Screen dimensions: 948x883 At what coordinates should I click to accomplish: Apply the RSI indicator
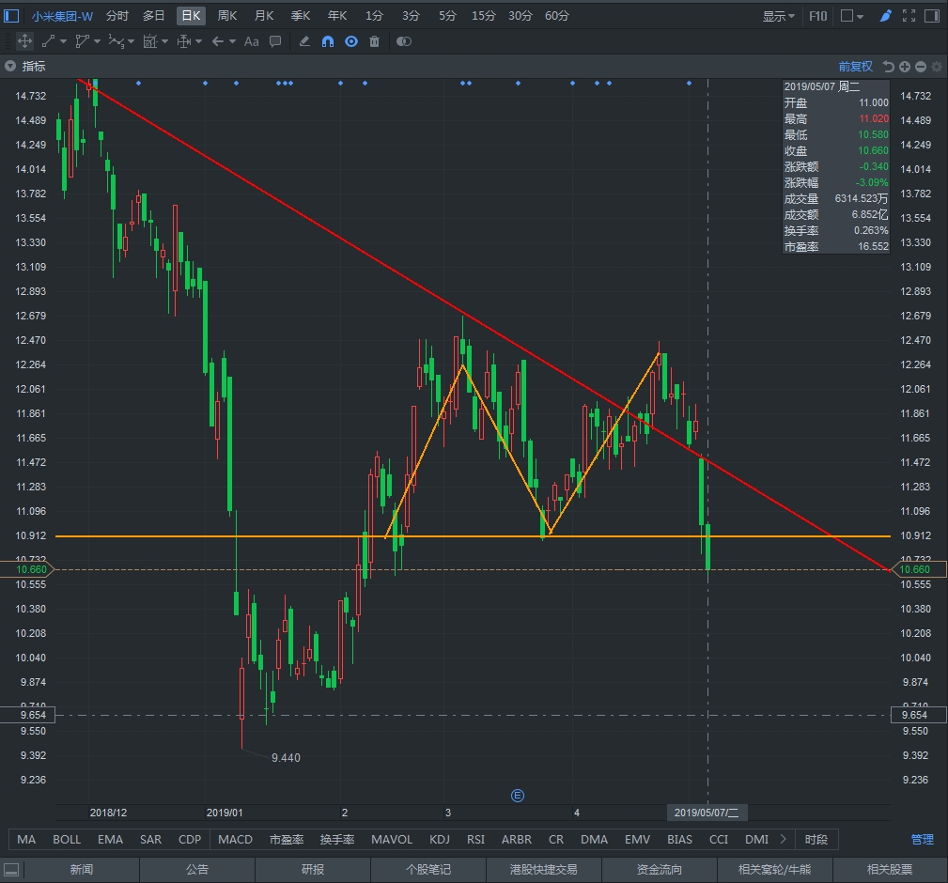click(475, 839)
